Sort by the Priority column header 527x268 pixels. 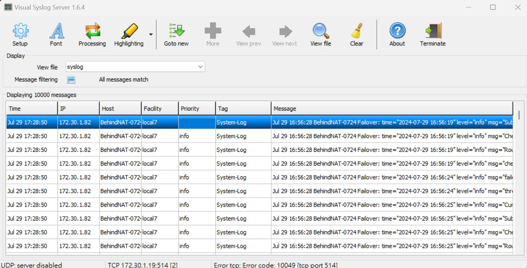coord(197,108)
